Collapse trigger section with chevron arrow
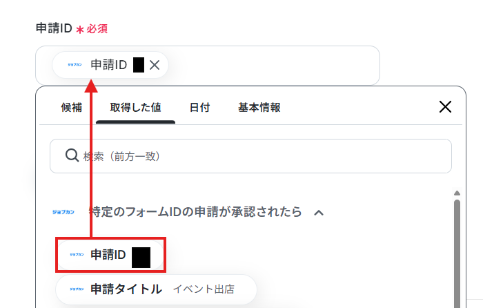The width and height of the screenshot is (483, 308). (319, 213)
